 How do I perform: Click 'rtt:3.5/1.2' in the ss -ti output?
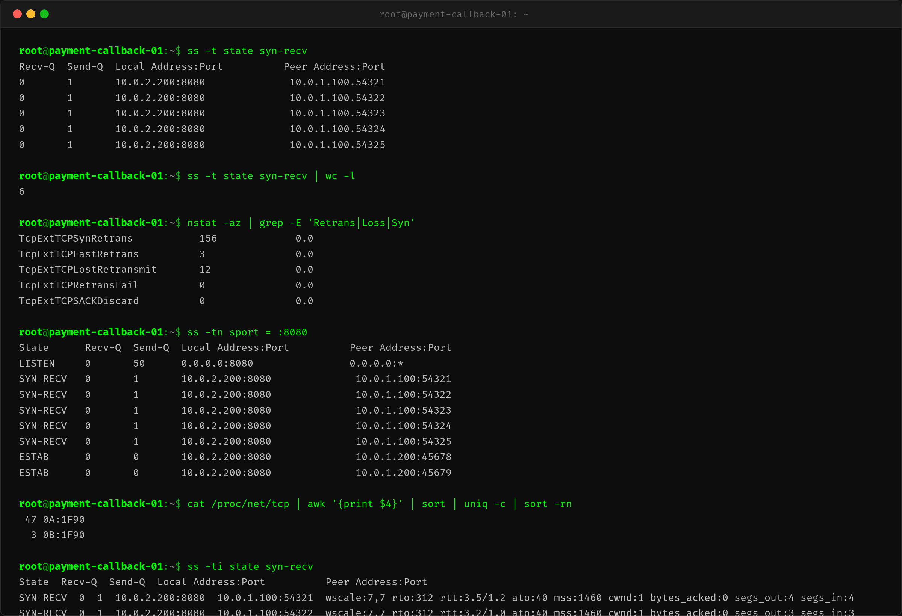pos(473,598)
